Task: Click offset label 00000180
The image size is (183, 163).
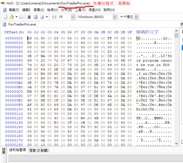Action: [14, 145]
